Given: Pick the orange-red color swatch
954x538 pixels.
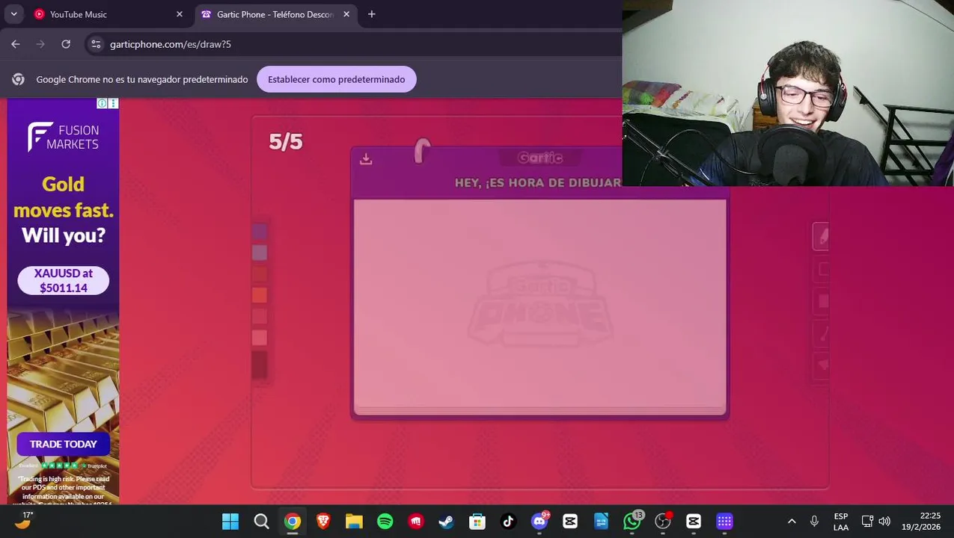Looking at the screenshot, I should (260, 296).
